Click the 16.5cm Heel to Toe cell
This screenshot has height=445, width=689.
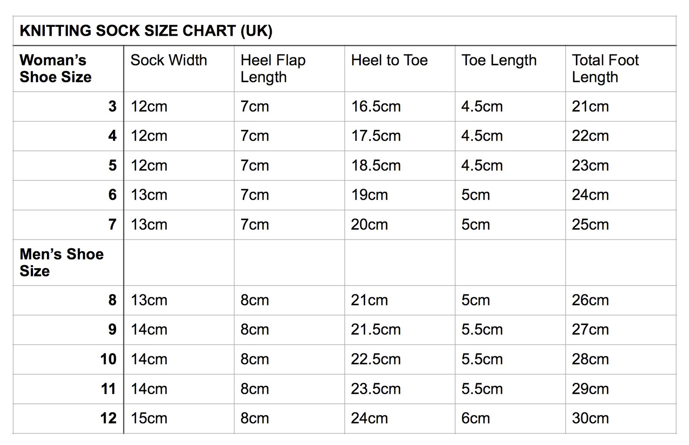376,106
